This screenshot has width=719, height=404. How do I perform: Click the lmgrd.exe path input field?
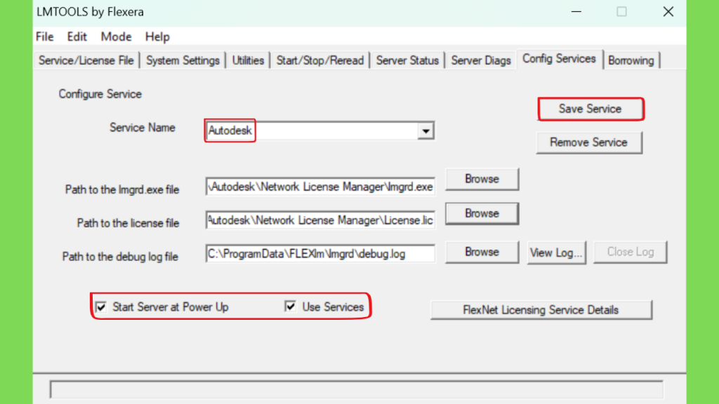coord(320,187)
